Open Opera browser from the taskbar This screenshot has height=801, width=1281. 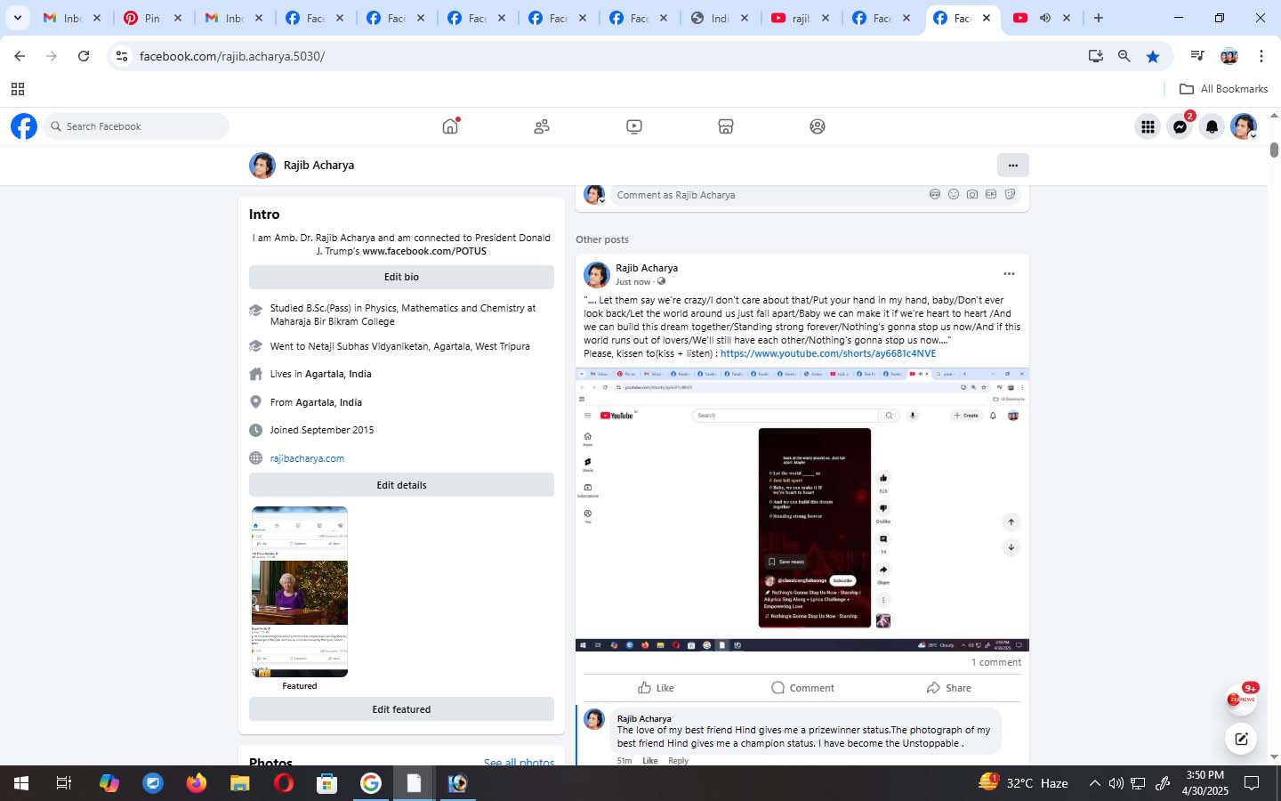pos(284,783)
